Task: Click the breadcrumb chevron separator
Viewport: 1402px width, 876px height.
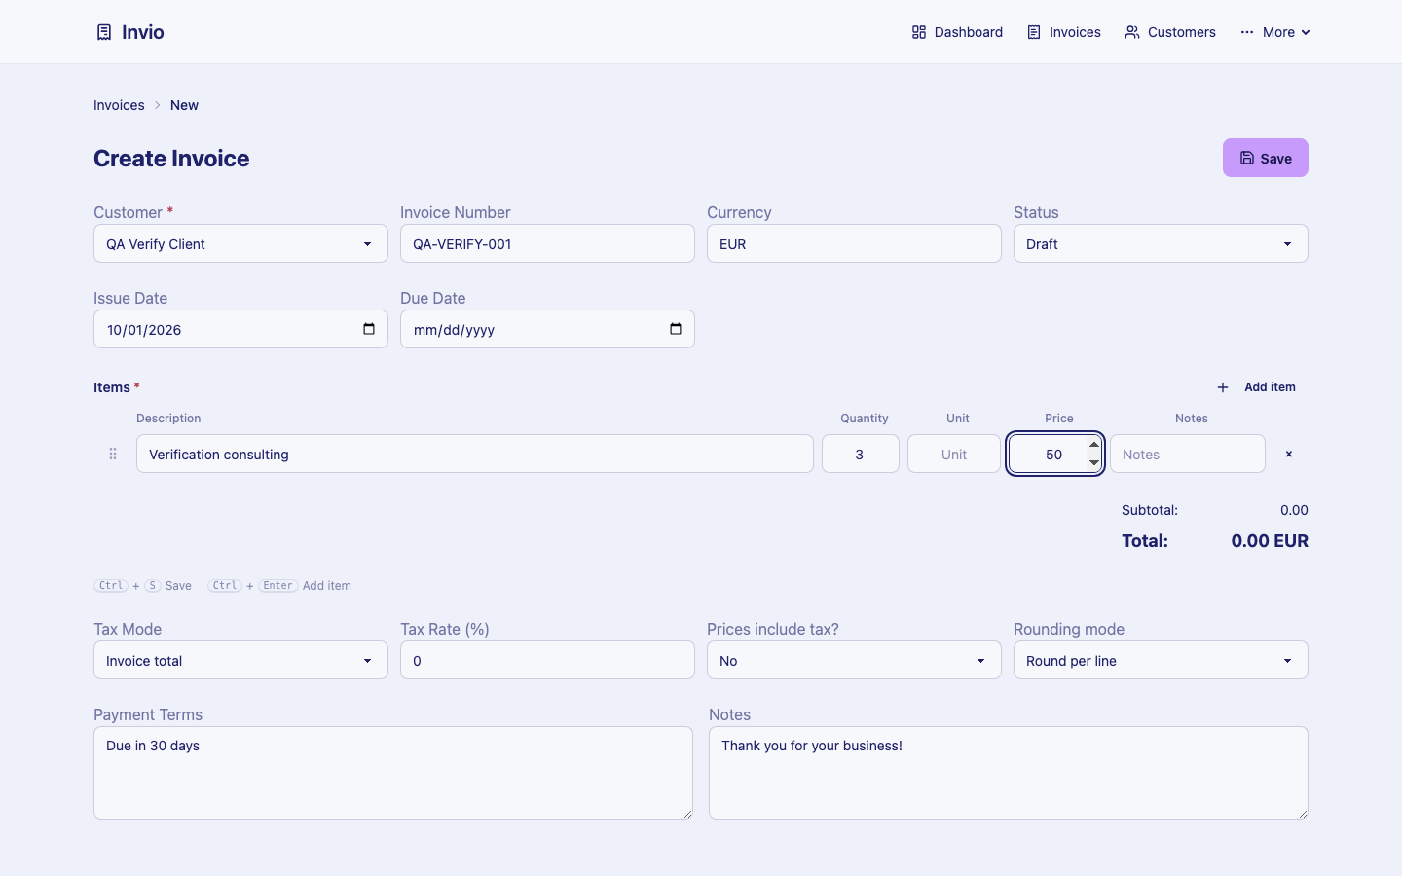Action: pyautogui.click(x=158, y=105)
